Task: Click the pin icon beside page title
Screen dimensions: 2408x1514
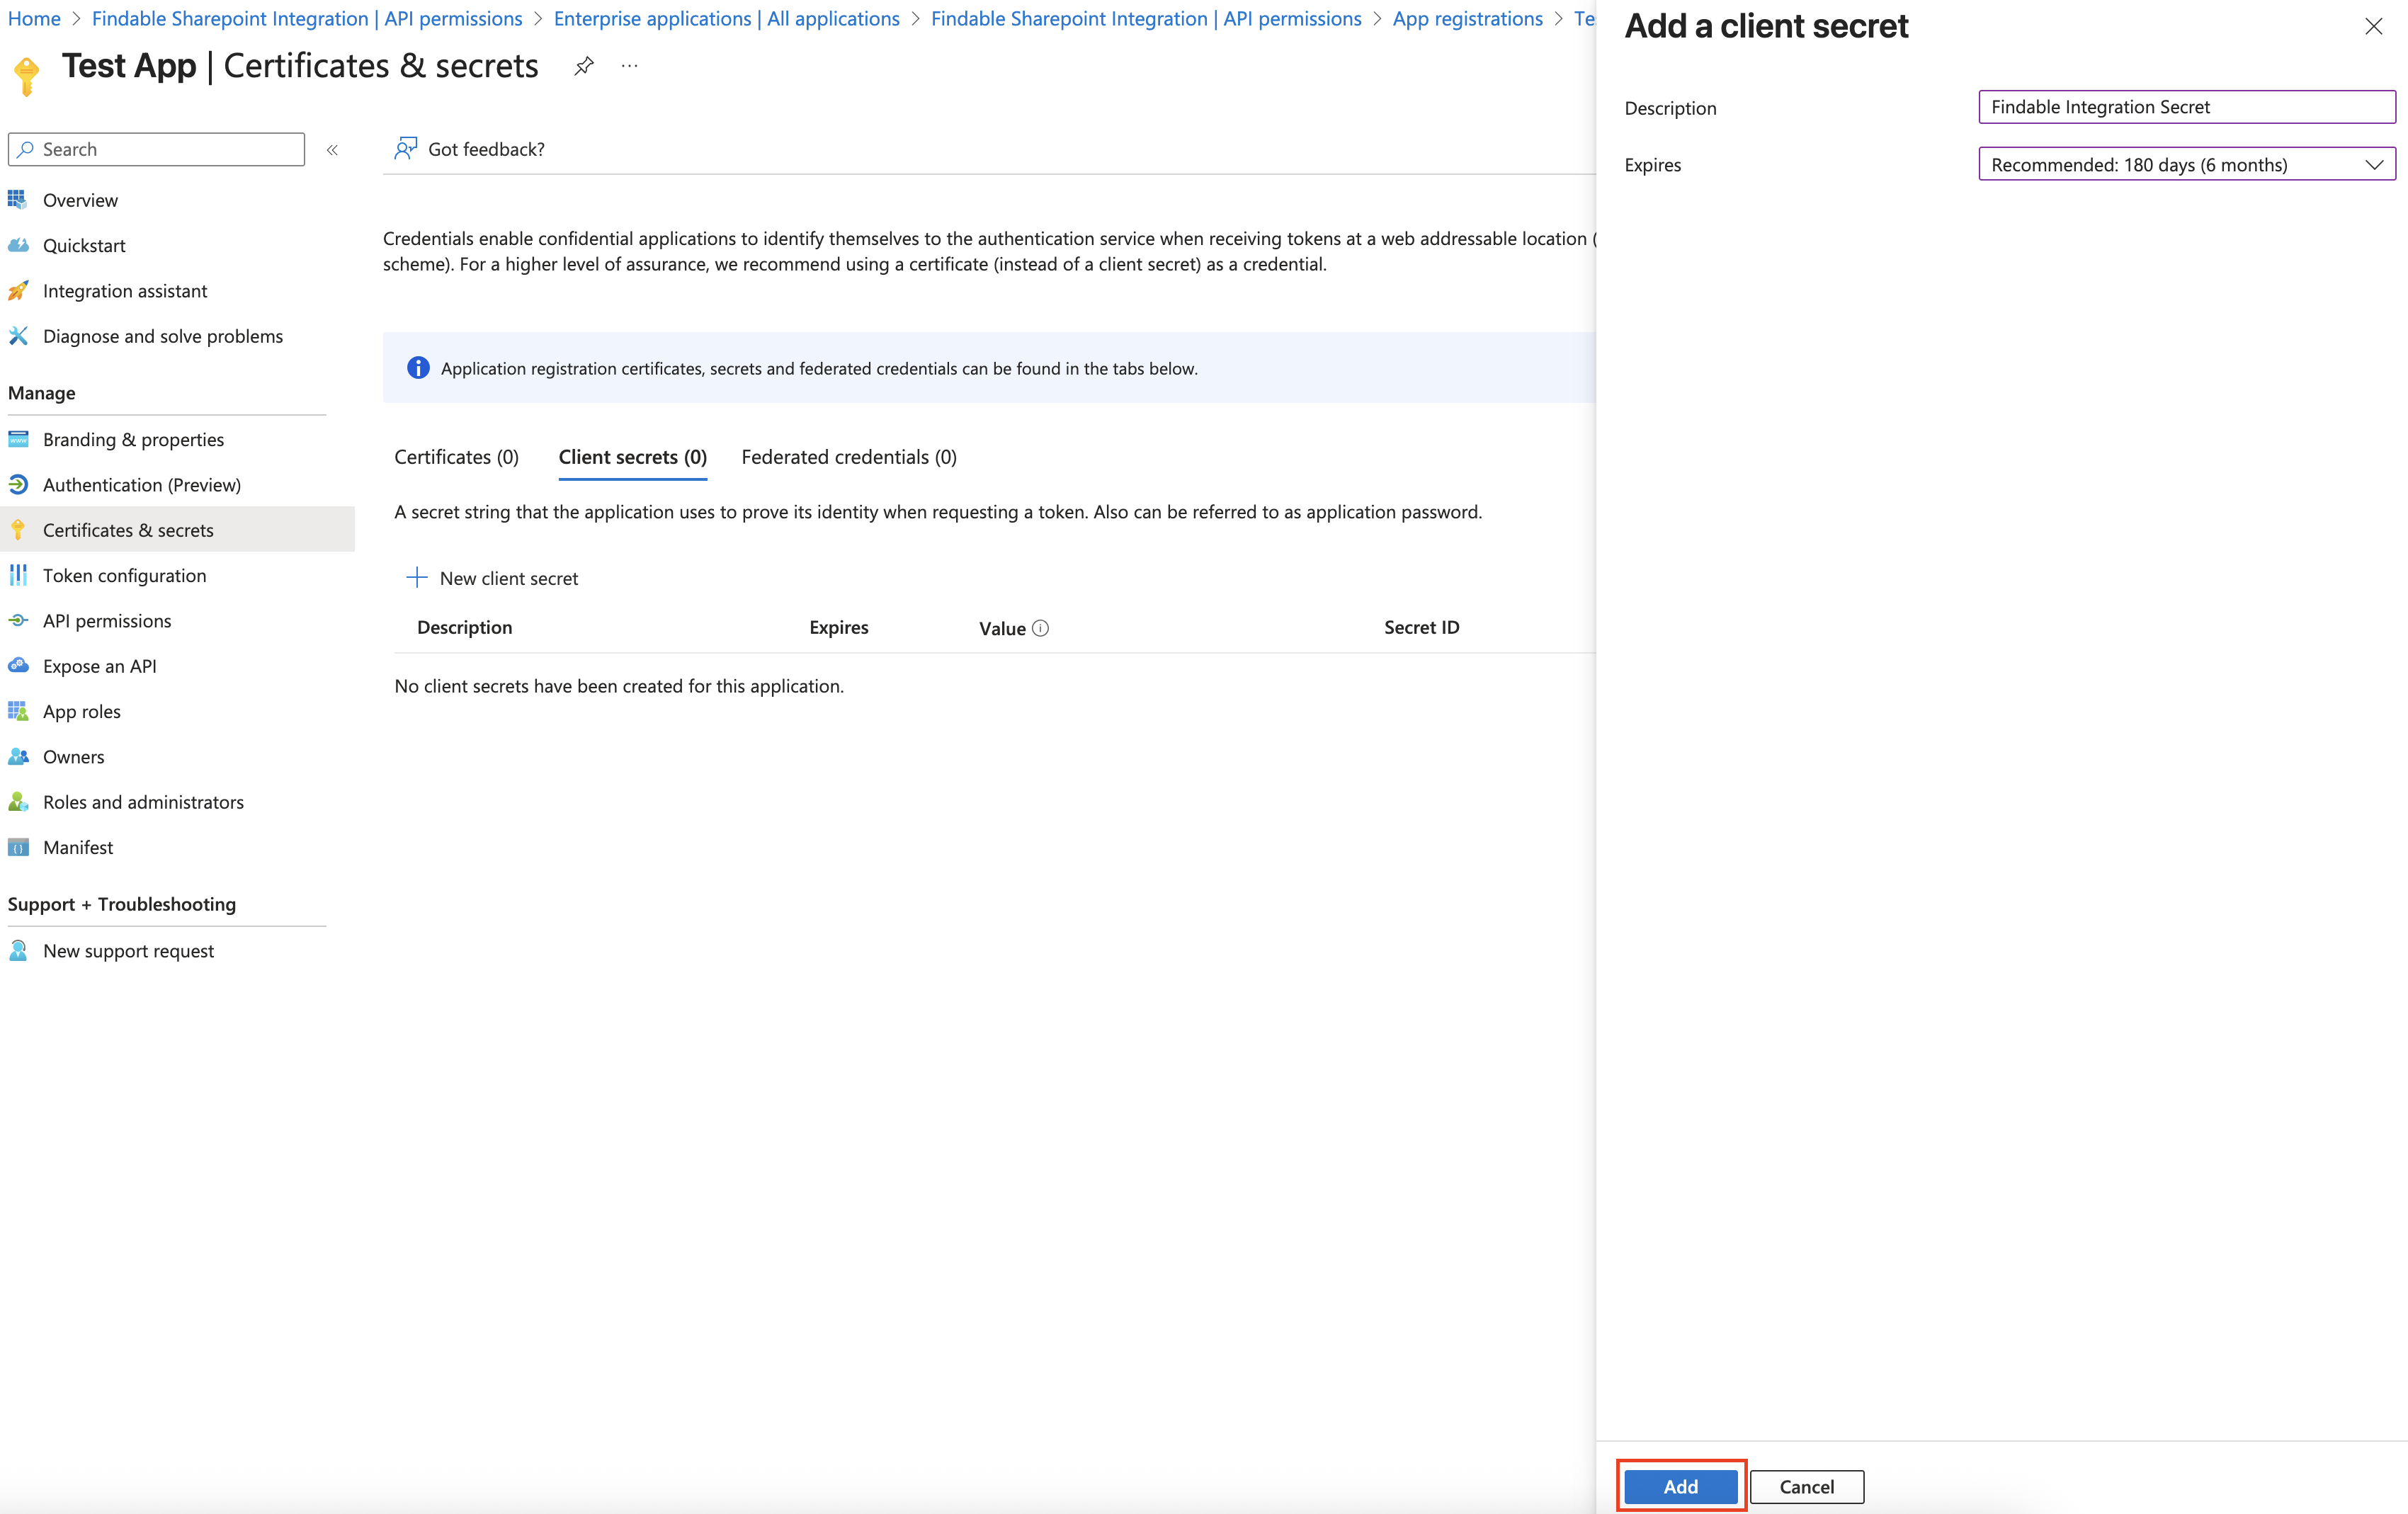Action: click(584, 66)
